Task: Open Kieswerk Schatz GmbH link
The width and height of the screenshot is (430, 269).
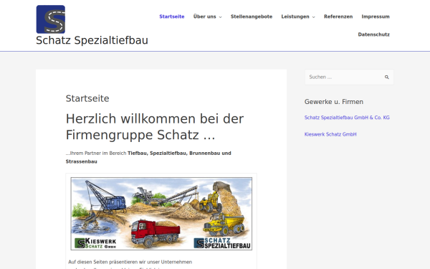Action: click(330, 134)
